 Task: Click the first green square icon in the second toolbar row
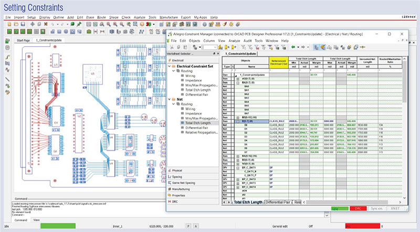(9, 31)
